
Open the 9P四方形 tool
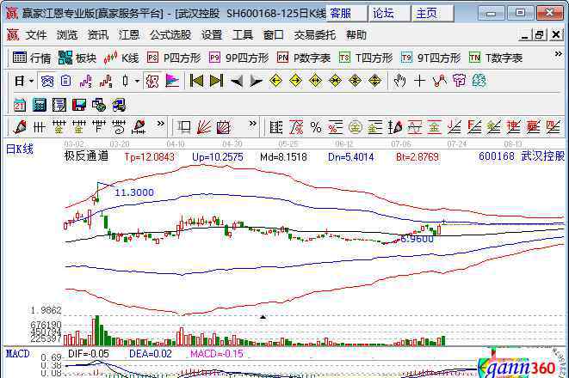click(x=238, y=58)
